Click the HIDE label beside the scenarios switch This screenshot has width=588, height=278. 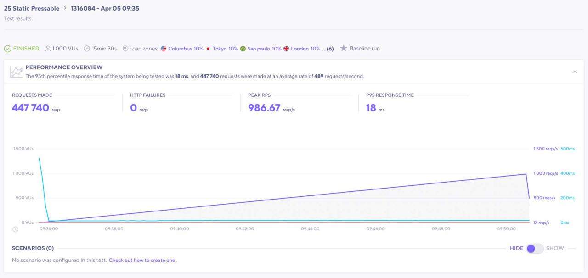point(516,248)
